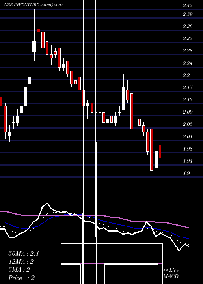
Task: Click the 2.2 price axis label
Action: click(x=186, y=75)
